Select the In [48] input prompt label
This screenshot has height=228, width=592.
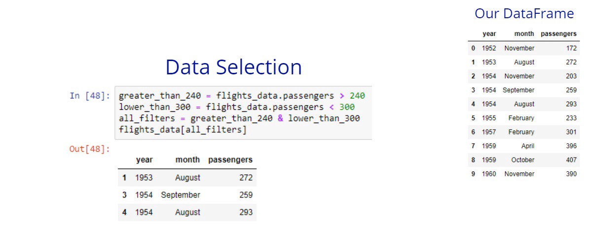click(x=90, y=96)
